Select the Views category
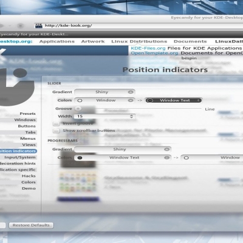The height and width of the screenshot is (243, 243). point(29,145)
